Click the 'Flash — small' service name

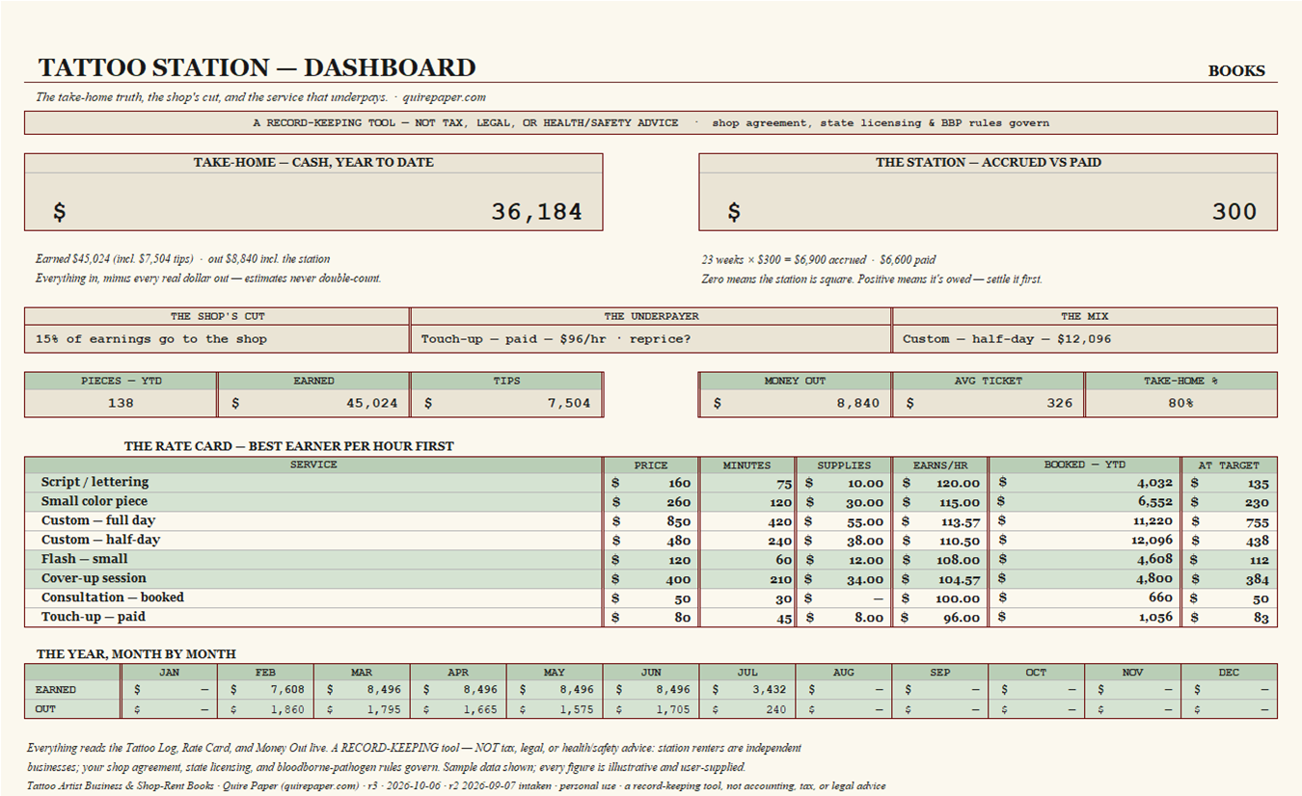pos(85,560)
